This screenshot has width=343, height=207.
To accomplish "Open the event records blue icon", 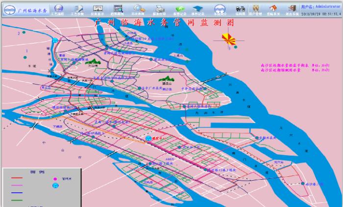I will tap(197, 8).
